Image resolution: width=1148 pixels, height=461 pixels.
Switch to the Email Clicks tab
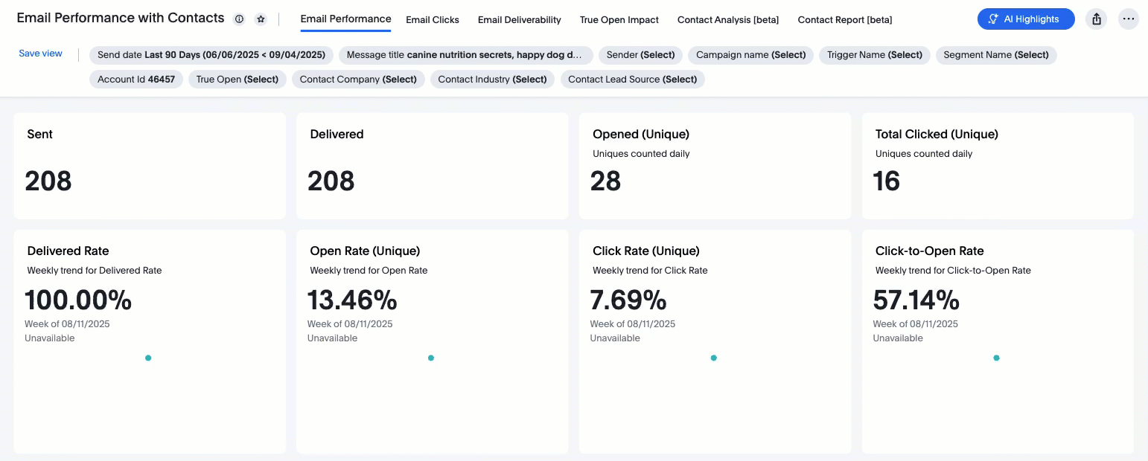[433, 20]
